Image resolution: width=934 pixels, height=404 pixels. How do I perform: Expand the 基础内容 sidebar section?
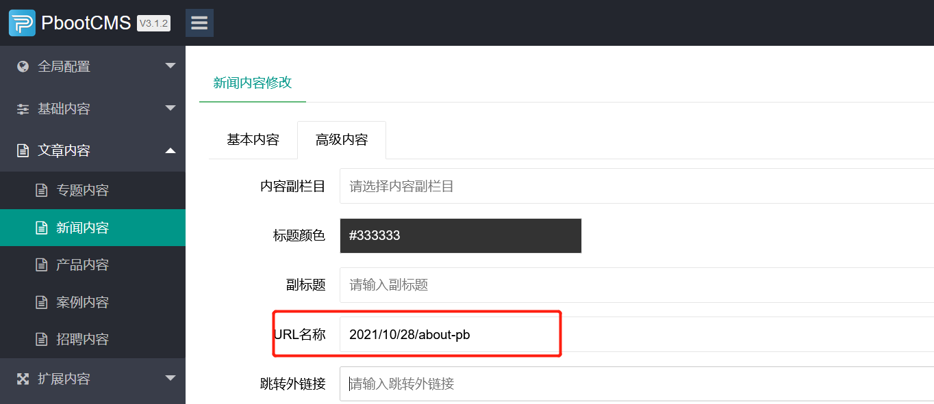coord(92,108)
